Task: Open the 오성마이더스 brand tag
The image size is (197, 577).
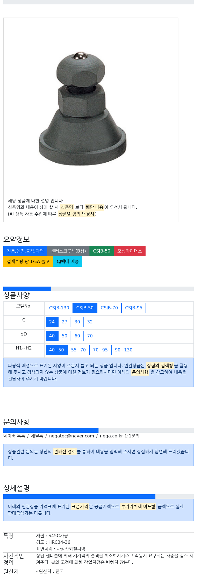Action: coord(130,251)
